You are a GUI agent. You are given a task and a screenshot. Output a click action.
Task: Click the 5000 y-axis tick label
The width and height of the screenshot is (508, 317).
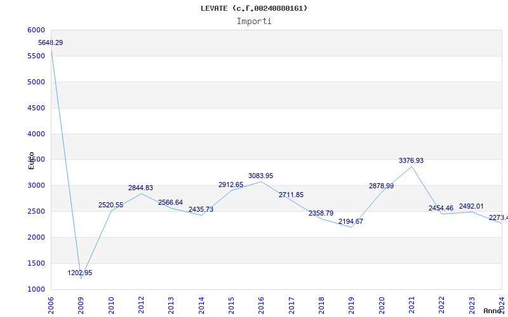tap(36, 82)
